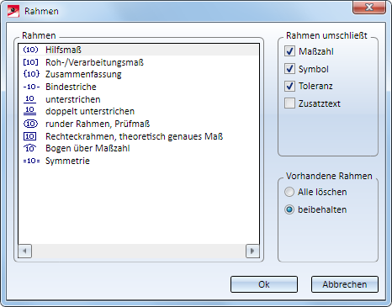Uncheck the Maßzahl checkbox
The width and height of the screenshot is (392, 307).
pyautogui.click(x=289, y=51)
